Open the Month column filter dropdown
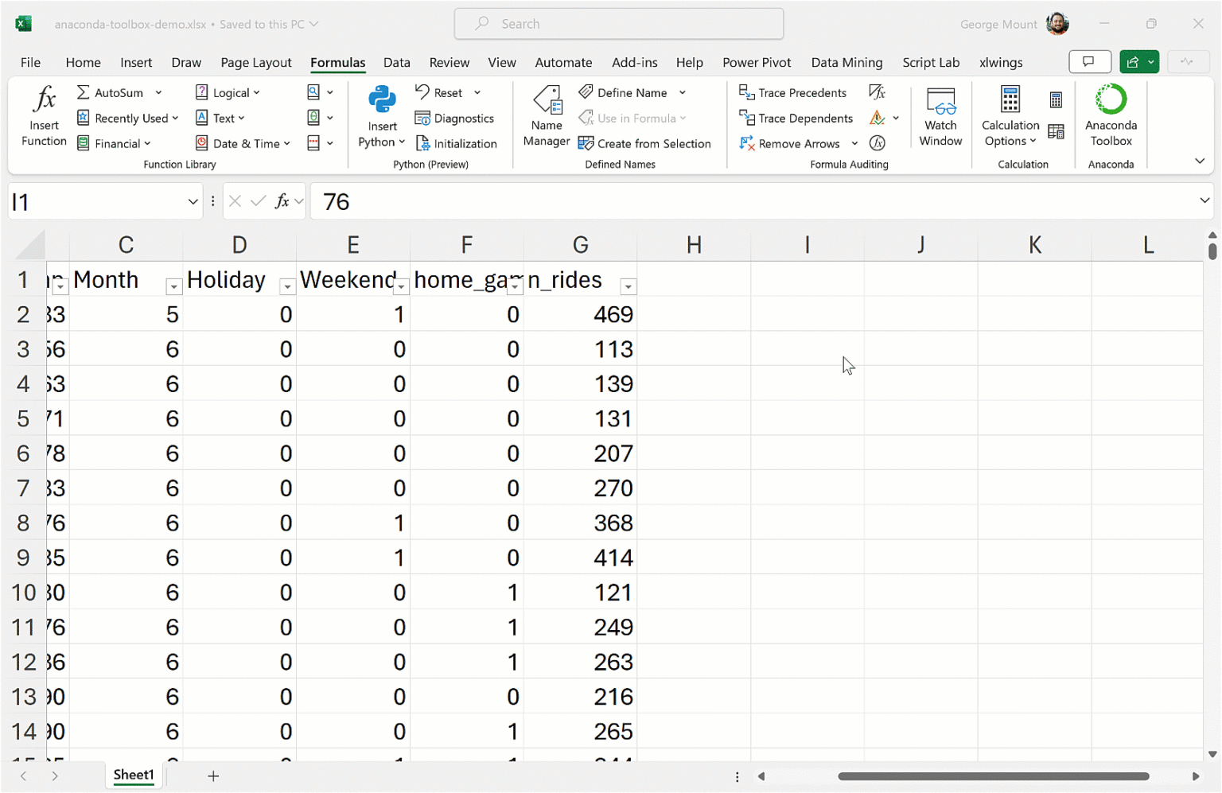 pyautogui.click(x=173, y=286)
